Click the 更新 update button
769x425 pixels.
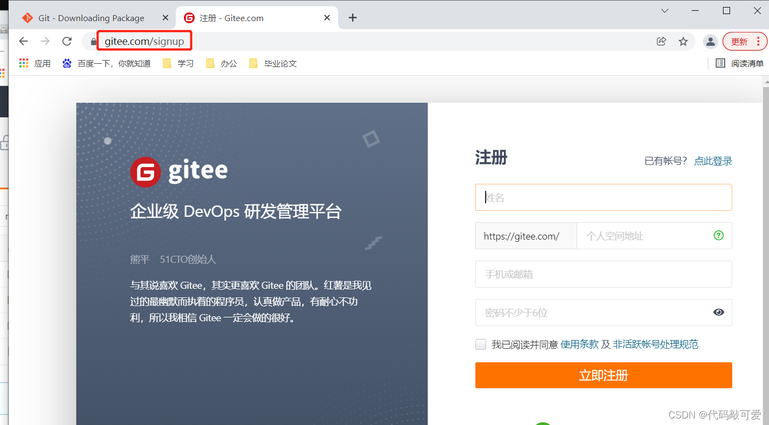click(745, 41)
